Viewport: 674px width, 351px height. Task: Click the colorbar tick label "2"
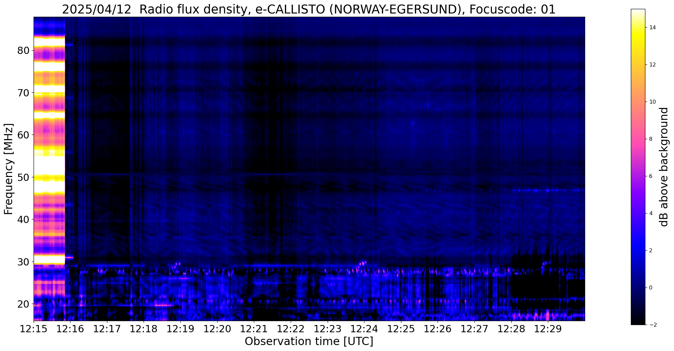click(650, 251)
